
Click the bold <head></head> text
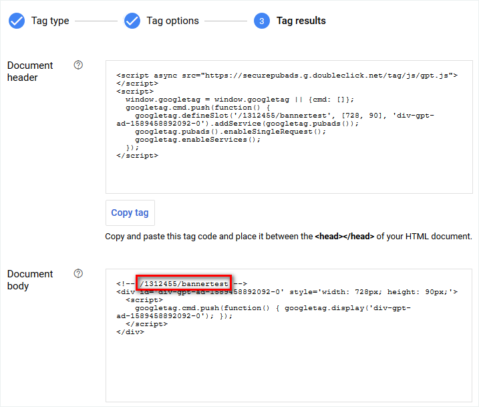[344, 237]
